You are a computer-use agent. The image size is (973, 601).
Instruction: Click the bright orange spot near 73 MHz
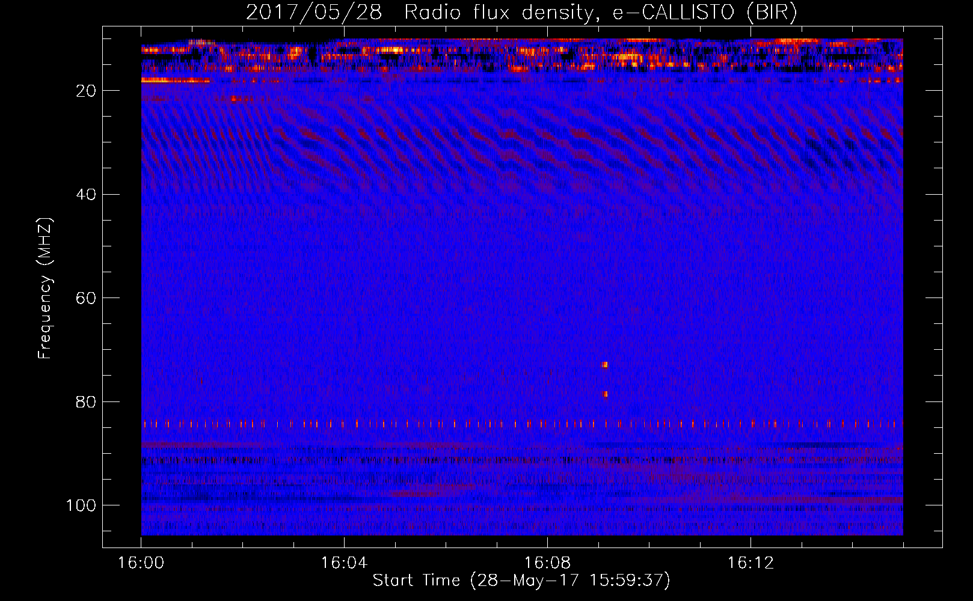click(605, 364)
